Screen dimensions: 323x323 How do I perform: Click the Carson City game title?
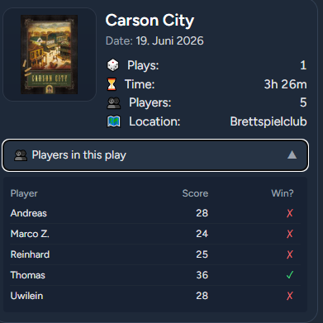[150, 21]
